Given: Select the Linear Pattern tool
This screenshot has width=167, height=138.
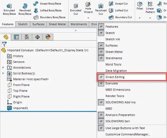Looking at the screenshot, I should coord(150,7).
